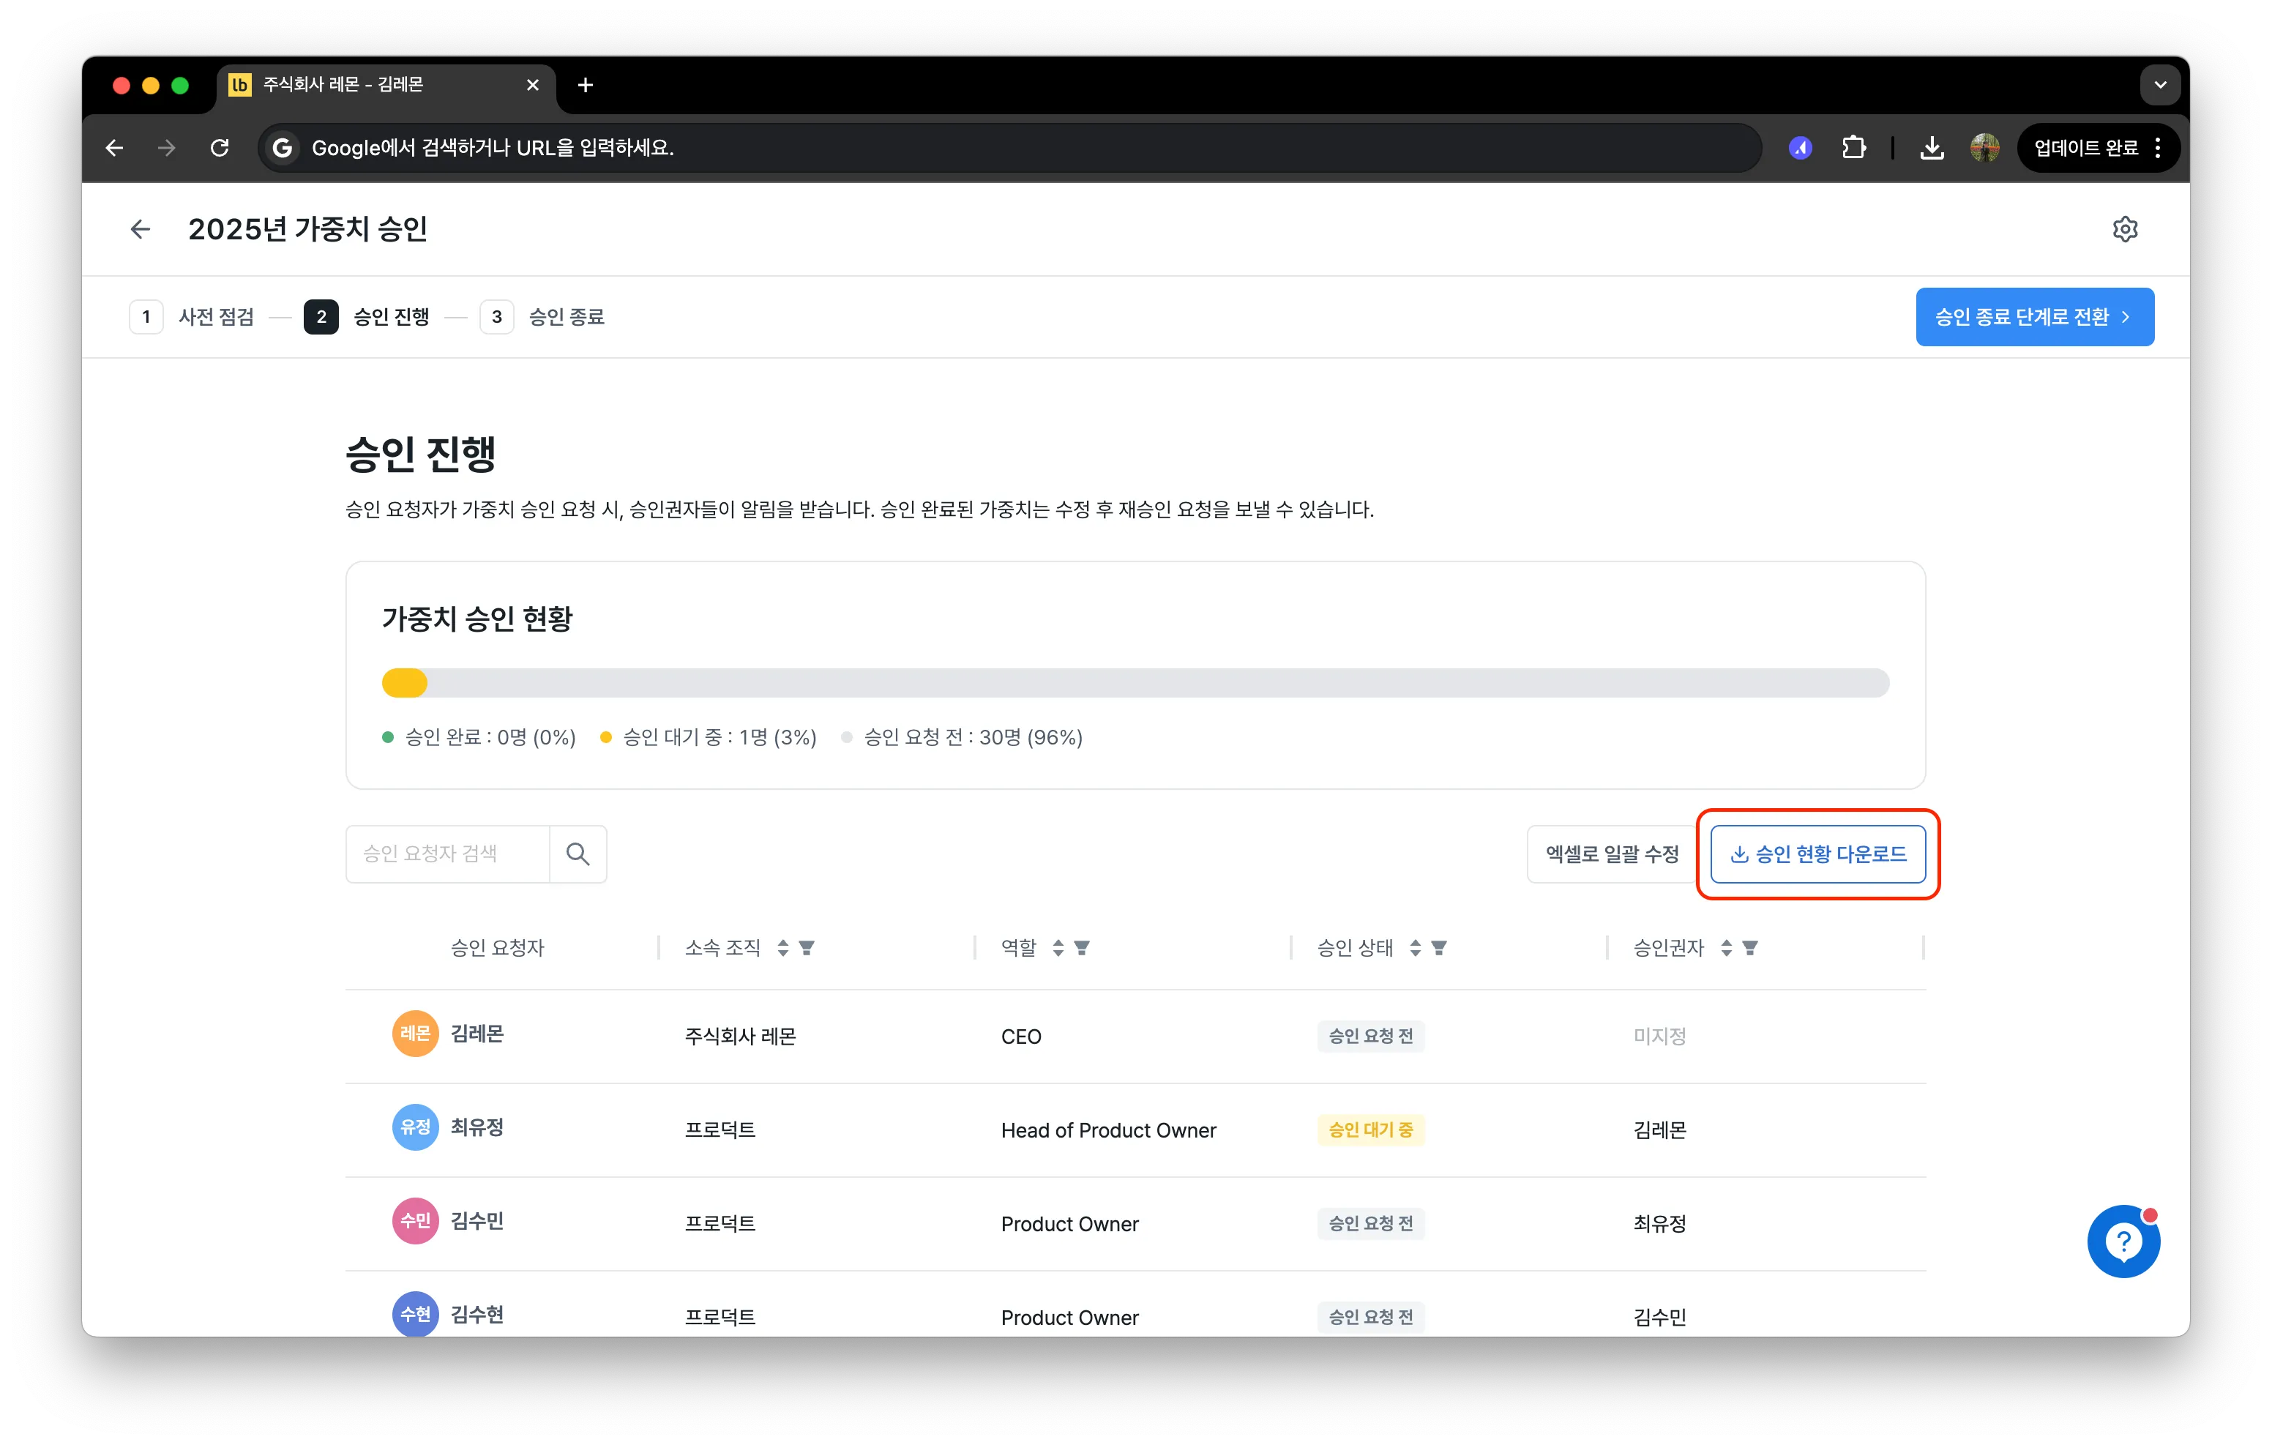Open the 김레몬 requester row name

click(x=477, y=1034)
